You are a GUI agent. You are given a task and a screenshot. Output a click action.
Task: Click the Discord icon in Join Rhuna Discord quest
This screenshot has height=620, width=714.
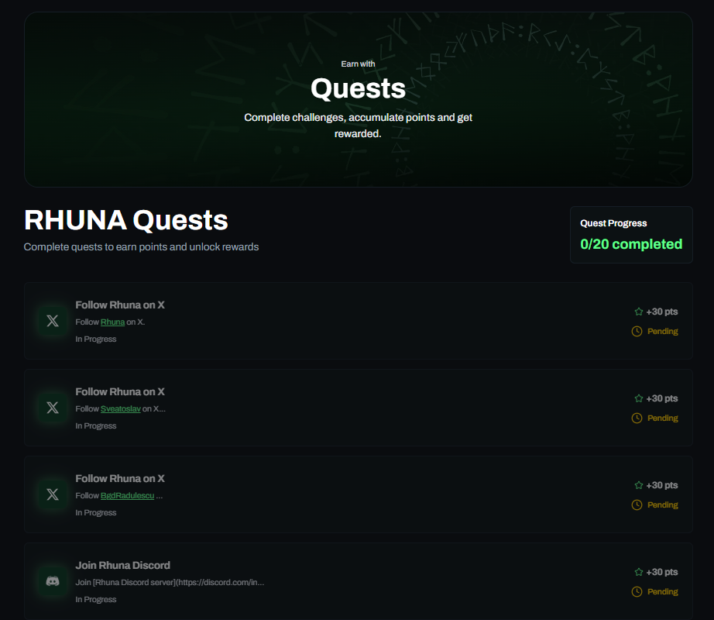click(x=53, y=581)
